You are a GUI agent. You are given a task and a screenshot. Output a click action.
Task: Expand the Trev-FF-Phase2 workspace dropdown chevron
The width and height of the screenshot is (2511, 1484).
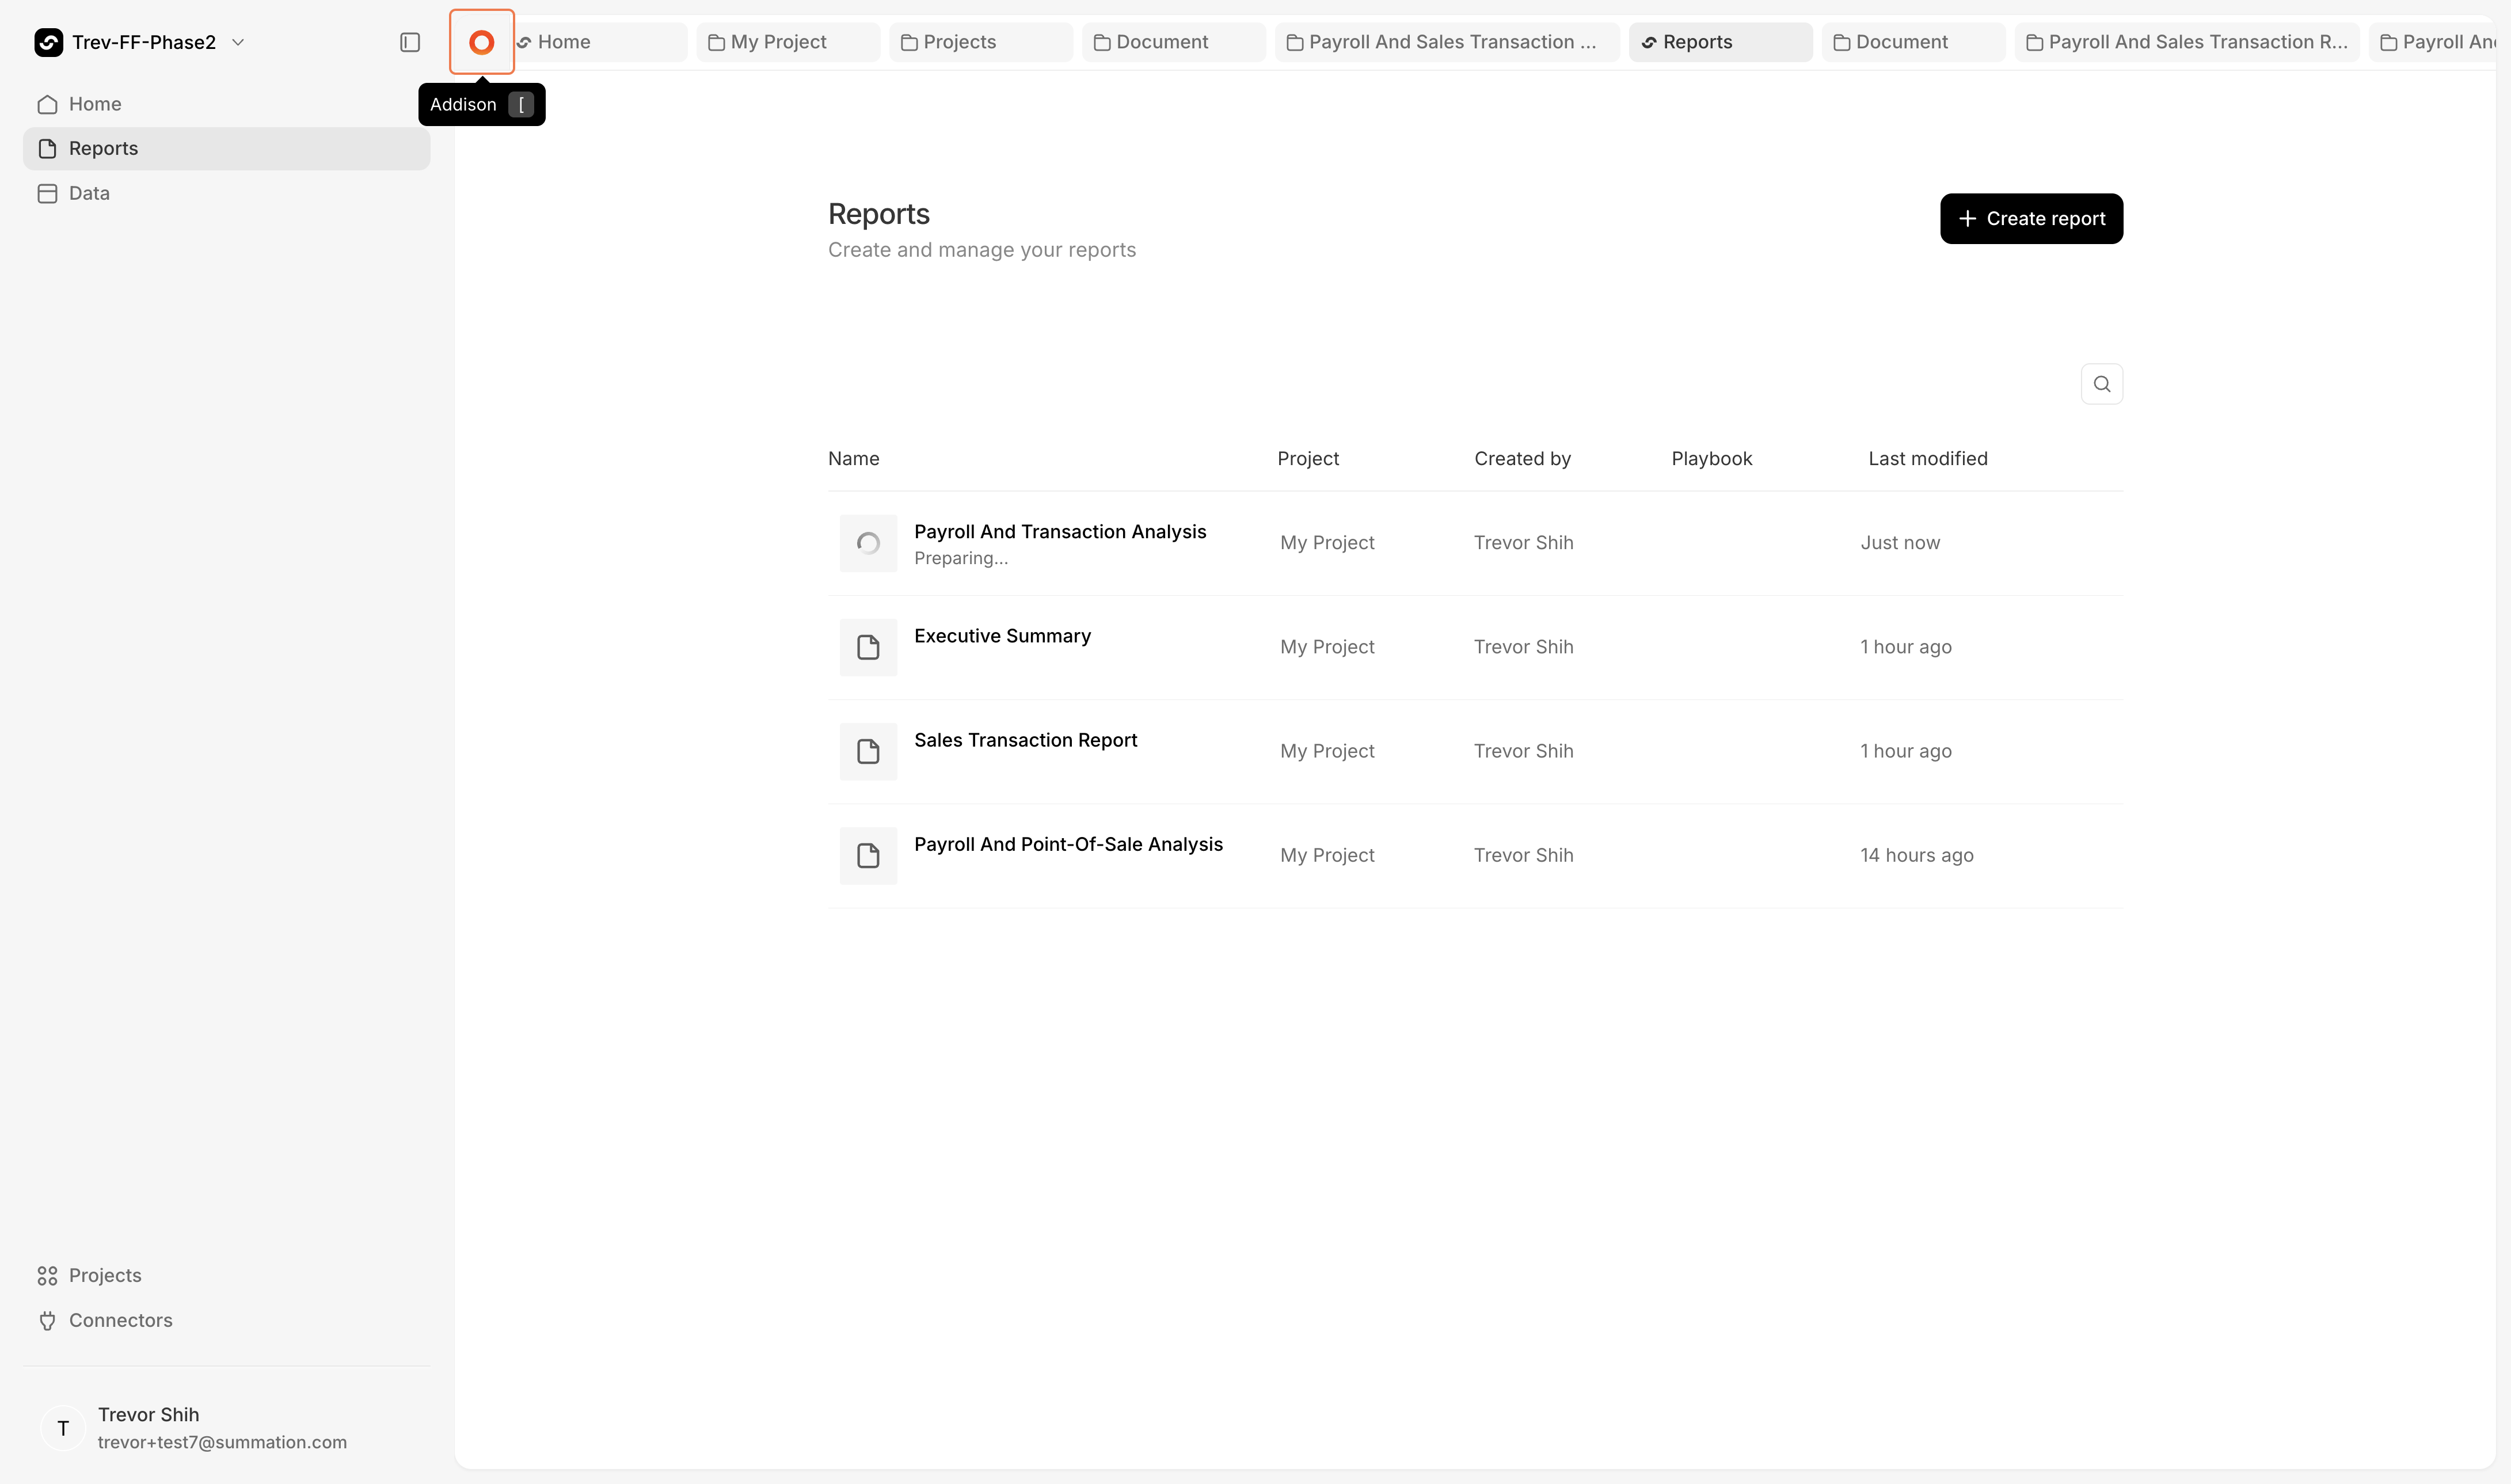(x=238, y=42)
